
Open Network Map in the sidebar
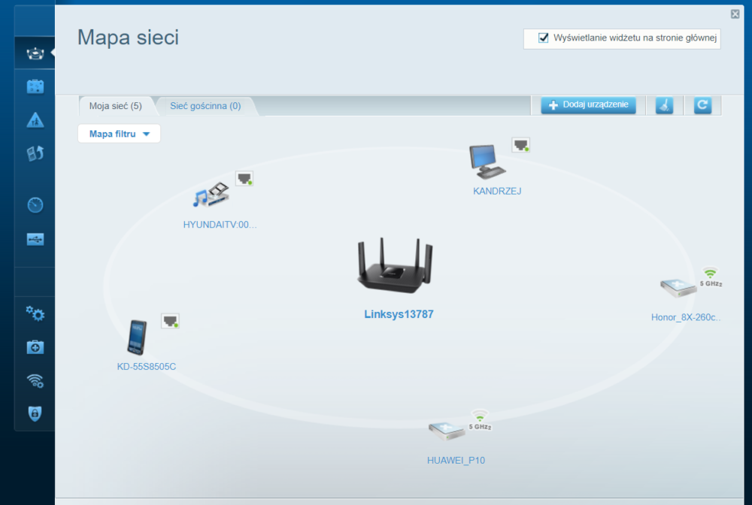pyautogui.click(x=35, y=53)
